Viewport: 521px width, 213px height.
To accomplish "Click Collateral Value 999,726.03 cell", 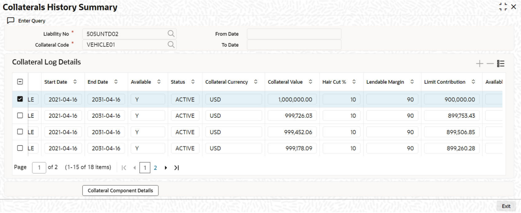I will [292, 116].
